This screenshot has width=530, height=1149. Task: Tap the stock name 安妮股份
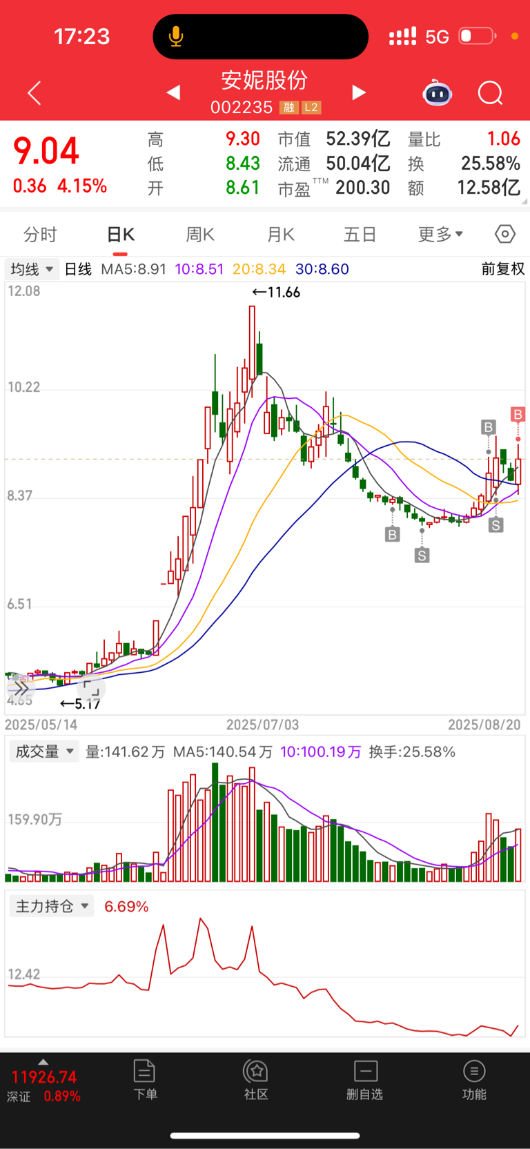pyautogui.click(x=264, y=80)
